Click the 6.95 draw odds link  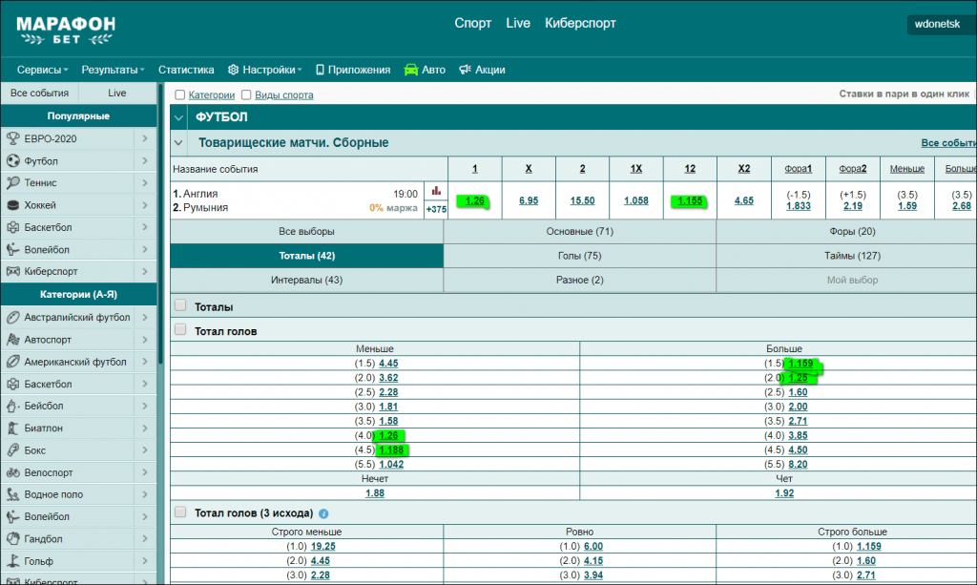pyautogui.click(x=529, y=200)
